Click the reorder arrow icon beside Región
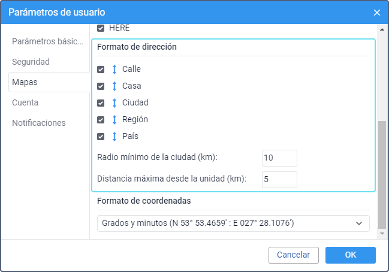This screenshot has height=272, width=389. coord(114,119)
